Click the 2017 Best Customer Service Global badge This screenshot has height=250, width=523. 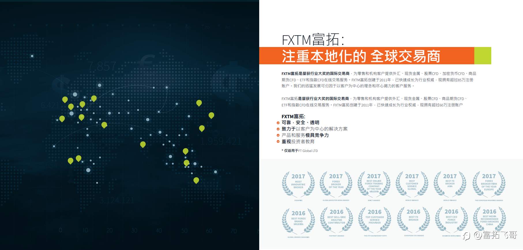[412, 185]
